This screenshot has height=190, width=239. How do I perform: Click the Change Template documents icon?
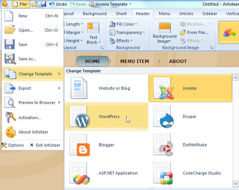point(10,74)
